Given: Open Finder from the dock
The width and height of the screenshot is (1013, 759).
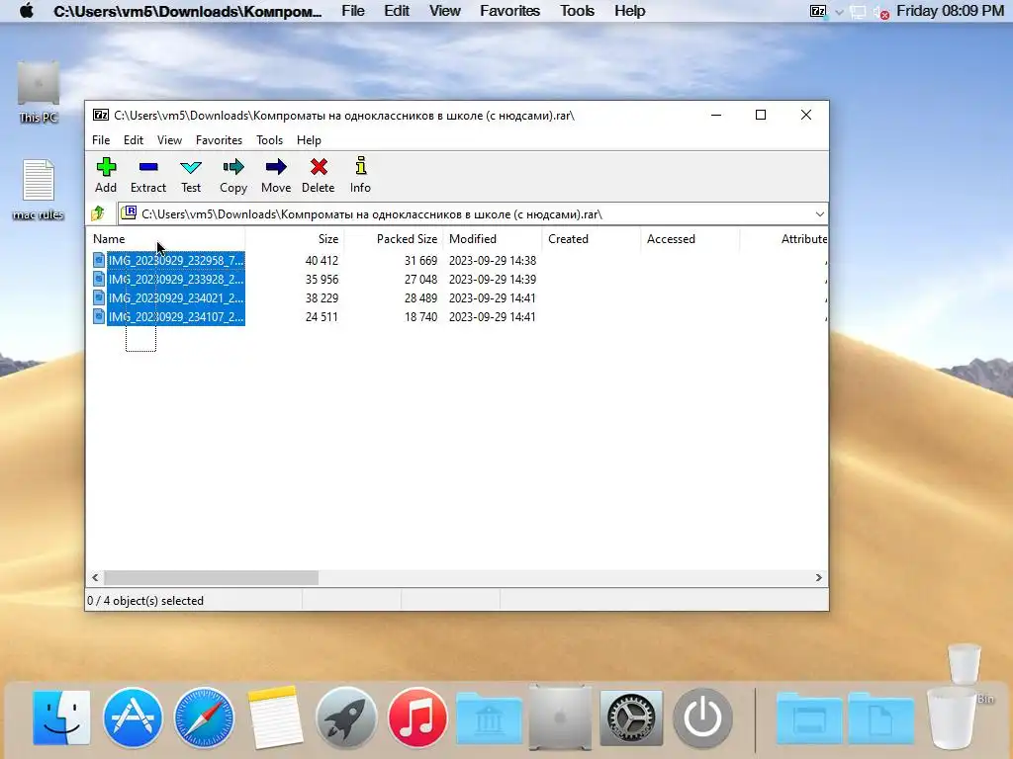Looking at the screenshot, I should 61,717.
